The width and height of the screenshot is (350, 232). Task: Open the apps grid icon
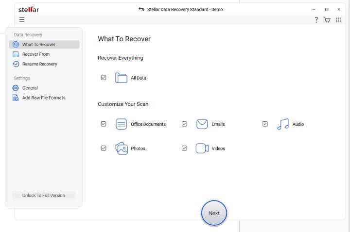(338, 20)
